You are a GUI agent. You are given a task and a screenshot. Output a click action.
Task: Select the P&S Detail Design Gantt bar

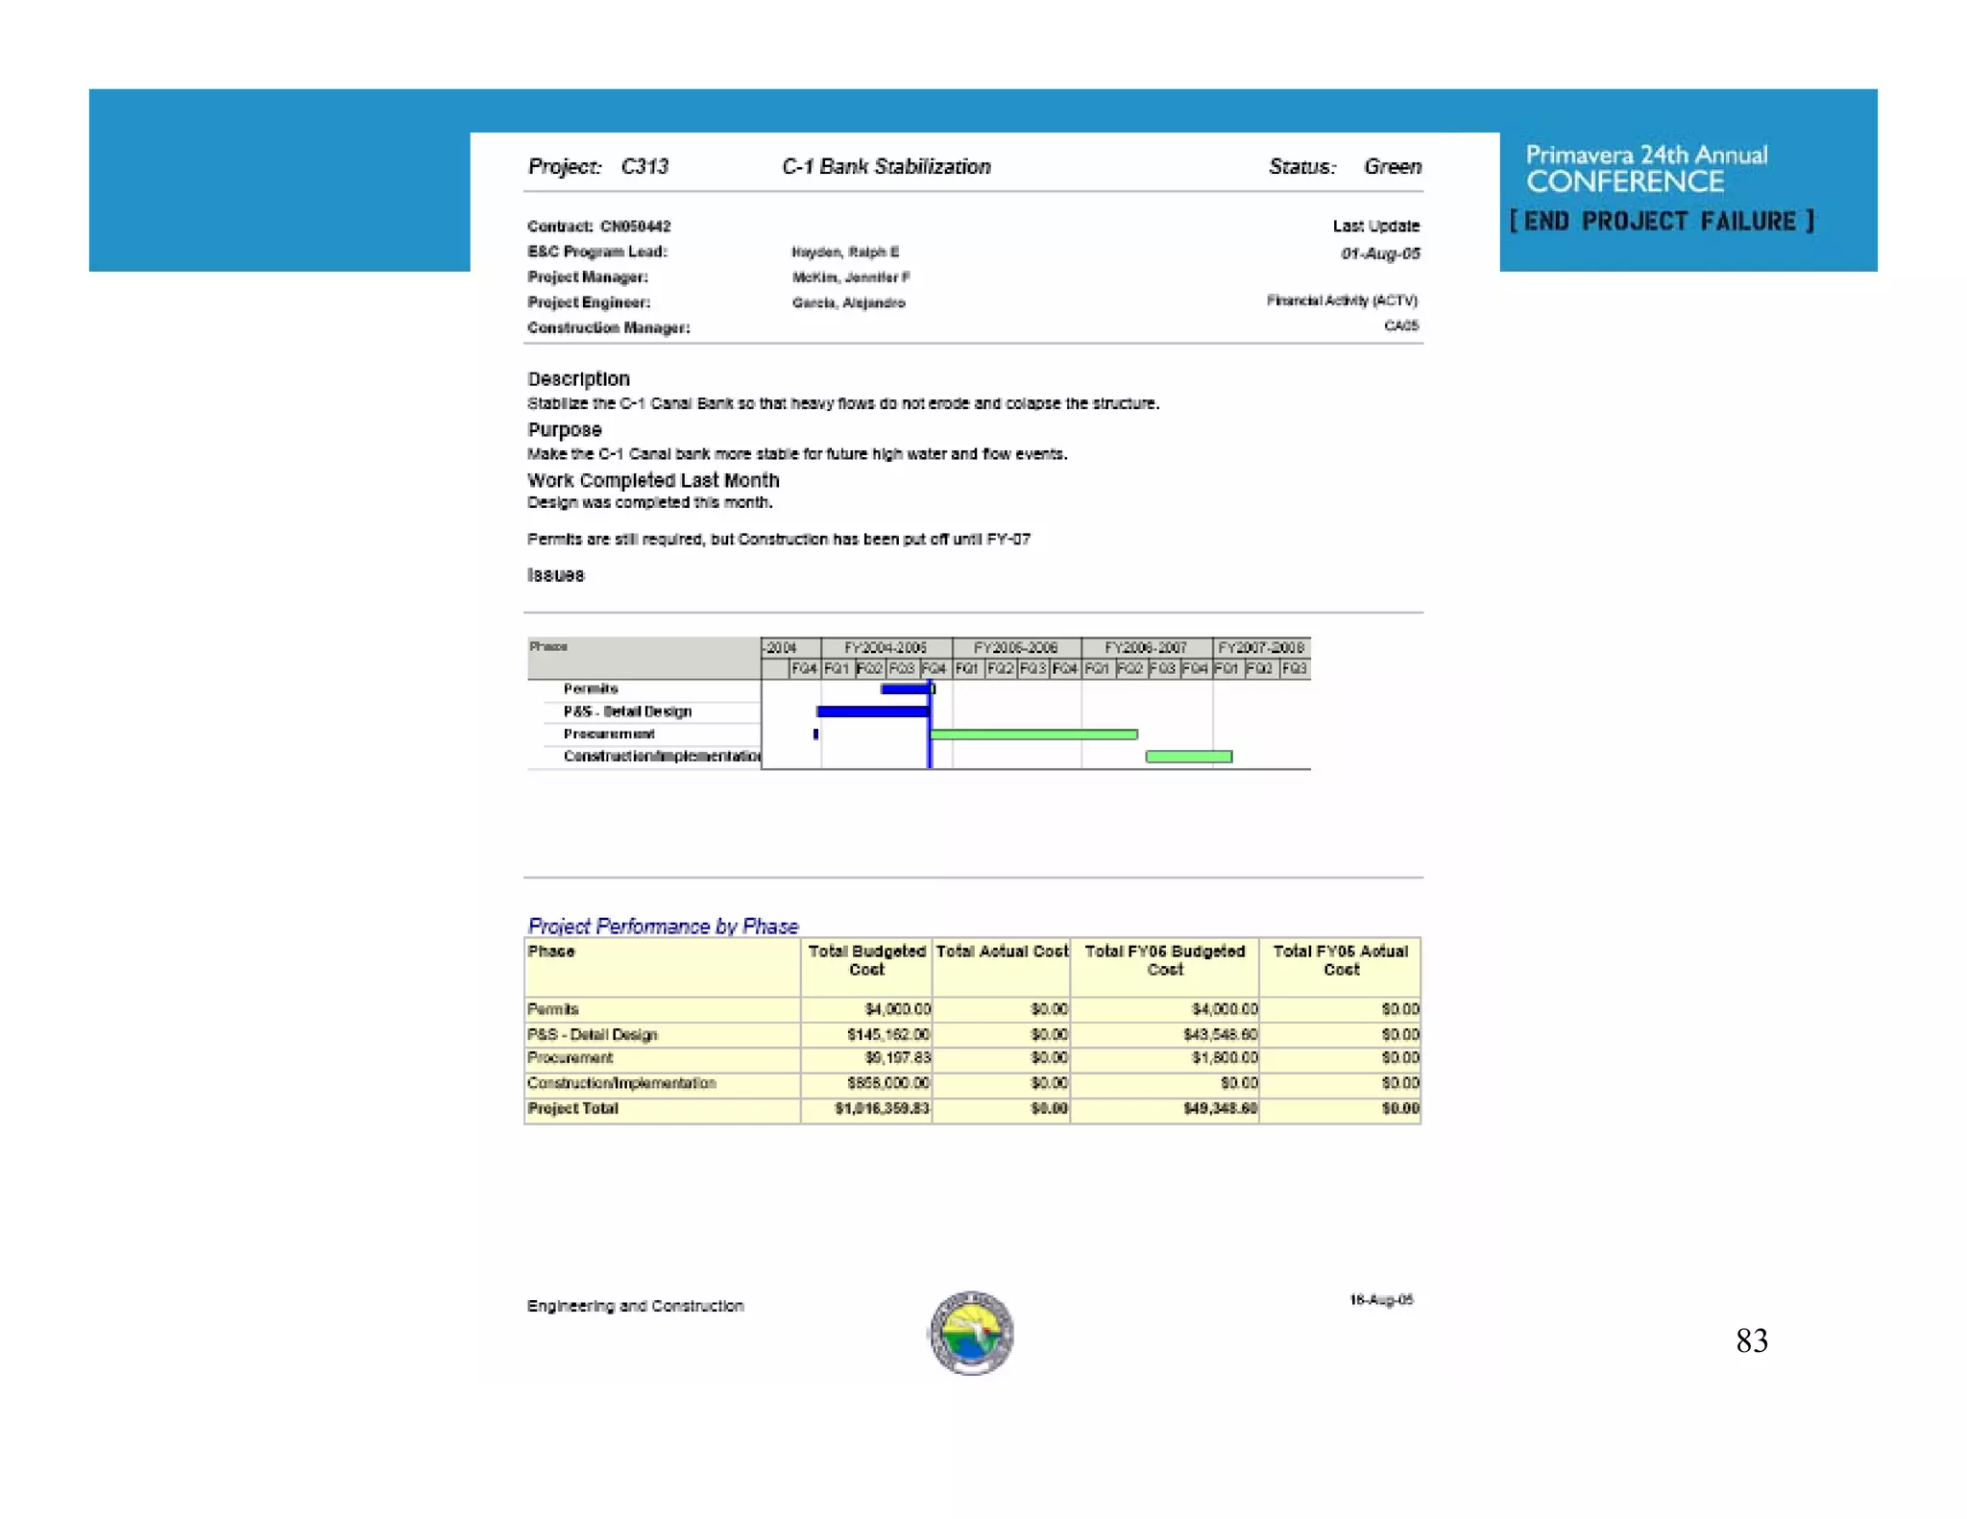[872, 711]
